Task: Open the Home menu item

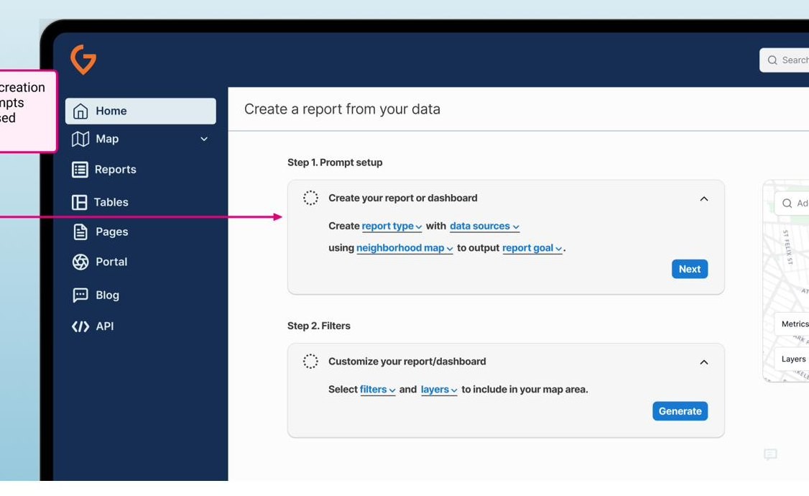Action: tap(141, 111)
